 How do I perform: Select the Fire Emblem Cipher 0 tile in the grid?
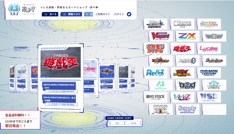pyautogui.click(x=187, y=61)
